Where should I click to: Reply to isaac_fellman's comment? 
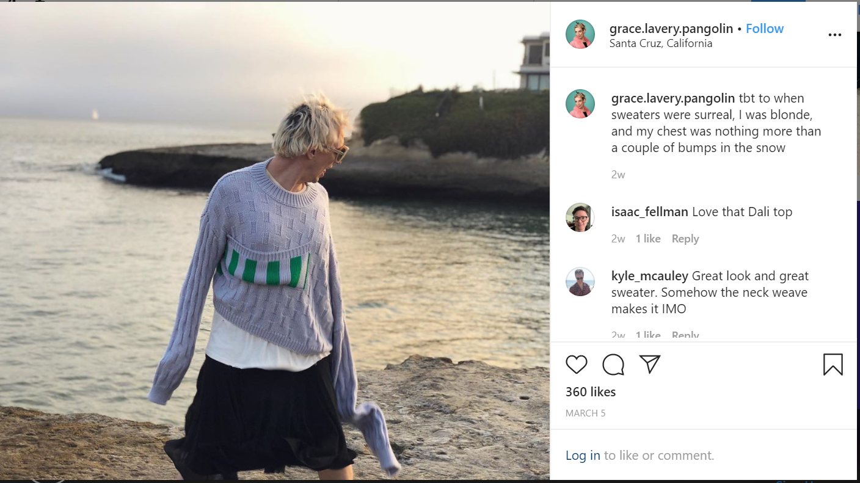tap(685, 239)
